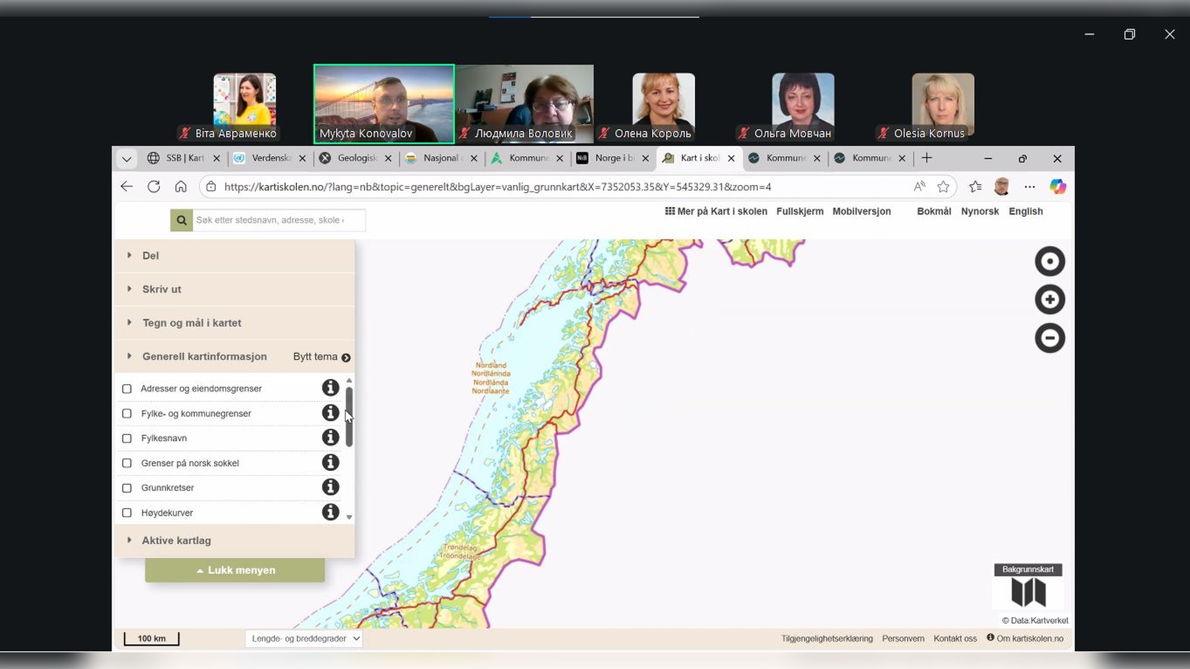This screenshot has width=1190, height=669.
Task: Click the zoom out minus map button
Action: click(x=1049, y=338)
